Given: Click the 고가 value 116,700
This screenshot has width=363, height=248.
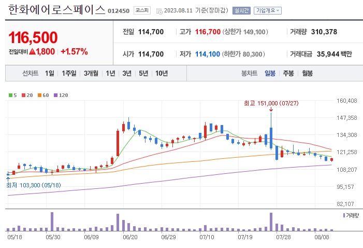Looking at the screenshot, I should (208, 32).
